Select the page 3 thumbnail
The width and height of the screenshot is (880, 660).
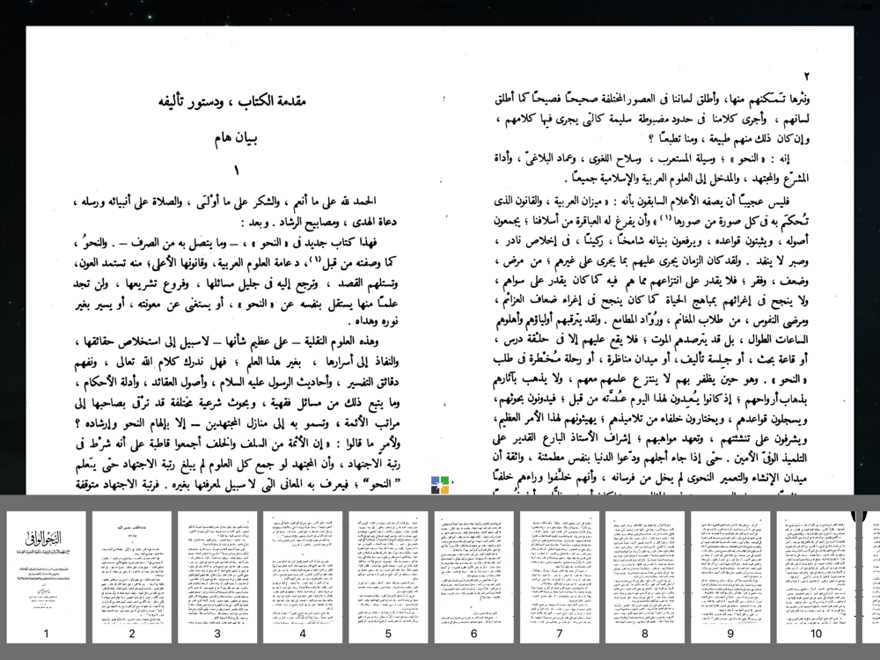coord(217,577)
